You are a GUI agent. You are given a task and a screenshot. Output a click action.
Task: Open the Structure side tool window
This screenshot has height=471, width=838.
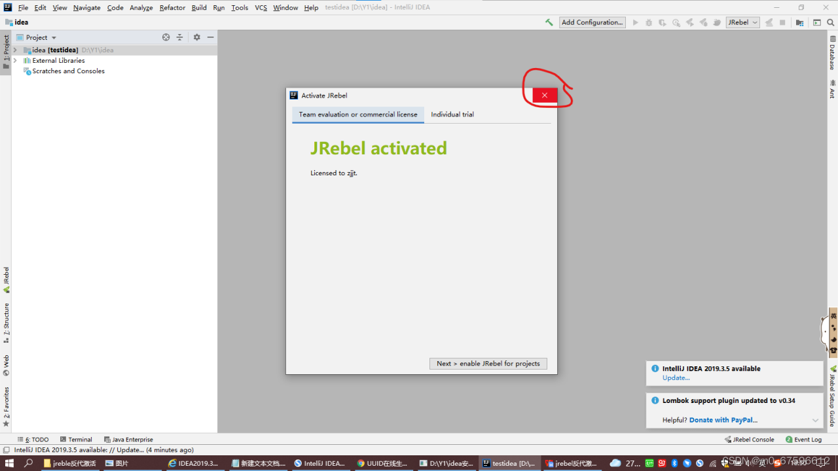(6, 323)
